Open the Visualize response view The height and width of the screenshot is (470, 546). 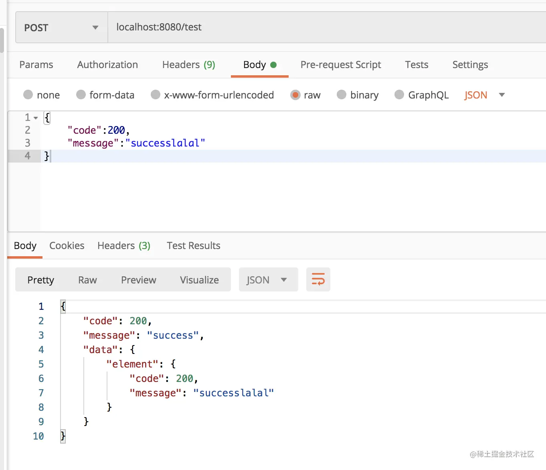point(199,280)
